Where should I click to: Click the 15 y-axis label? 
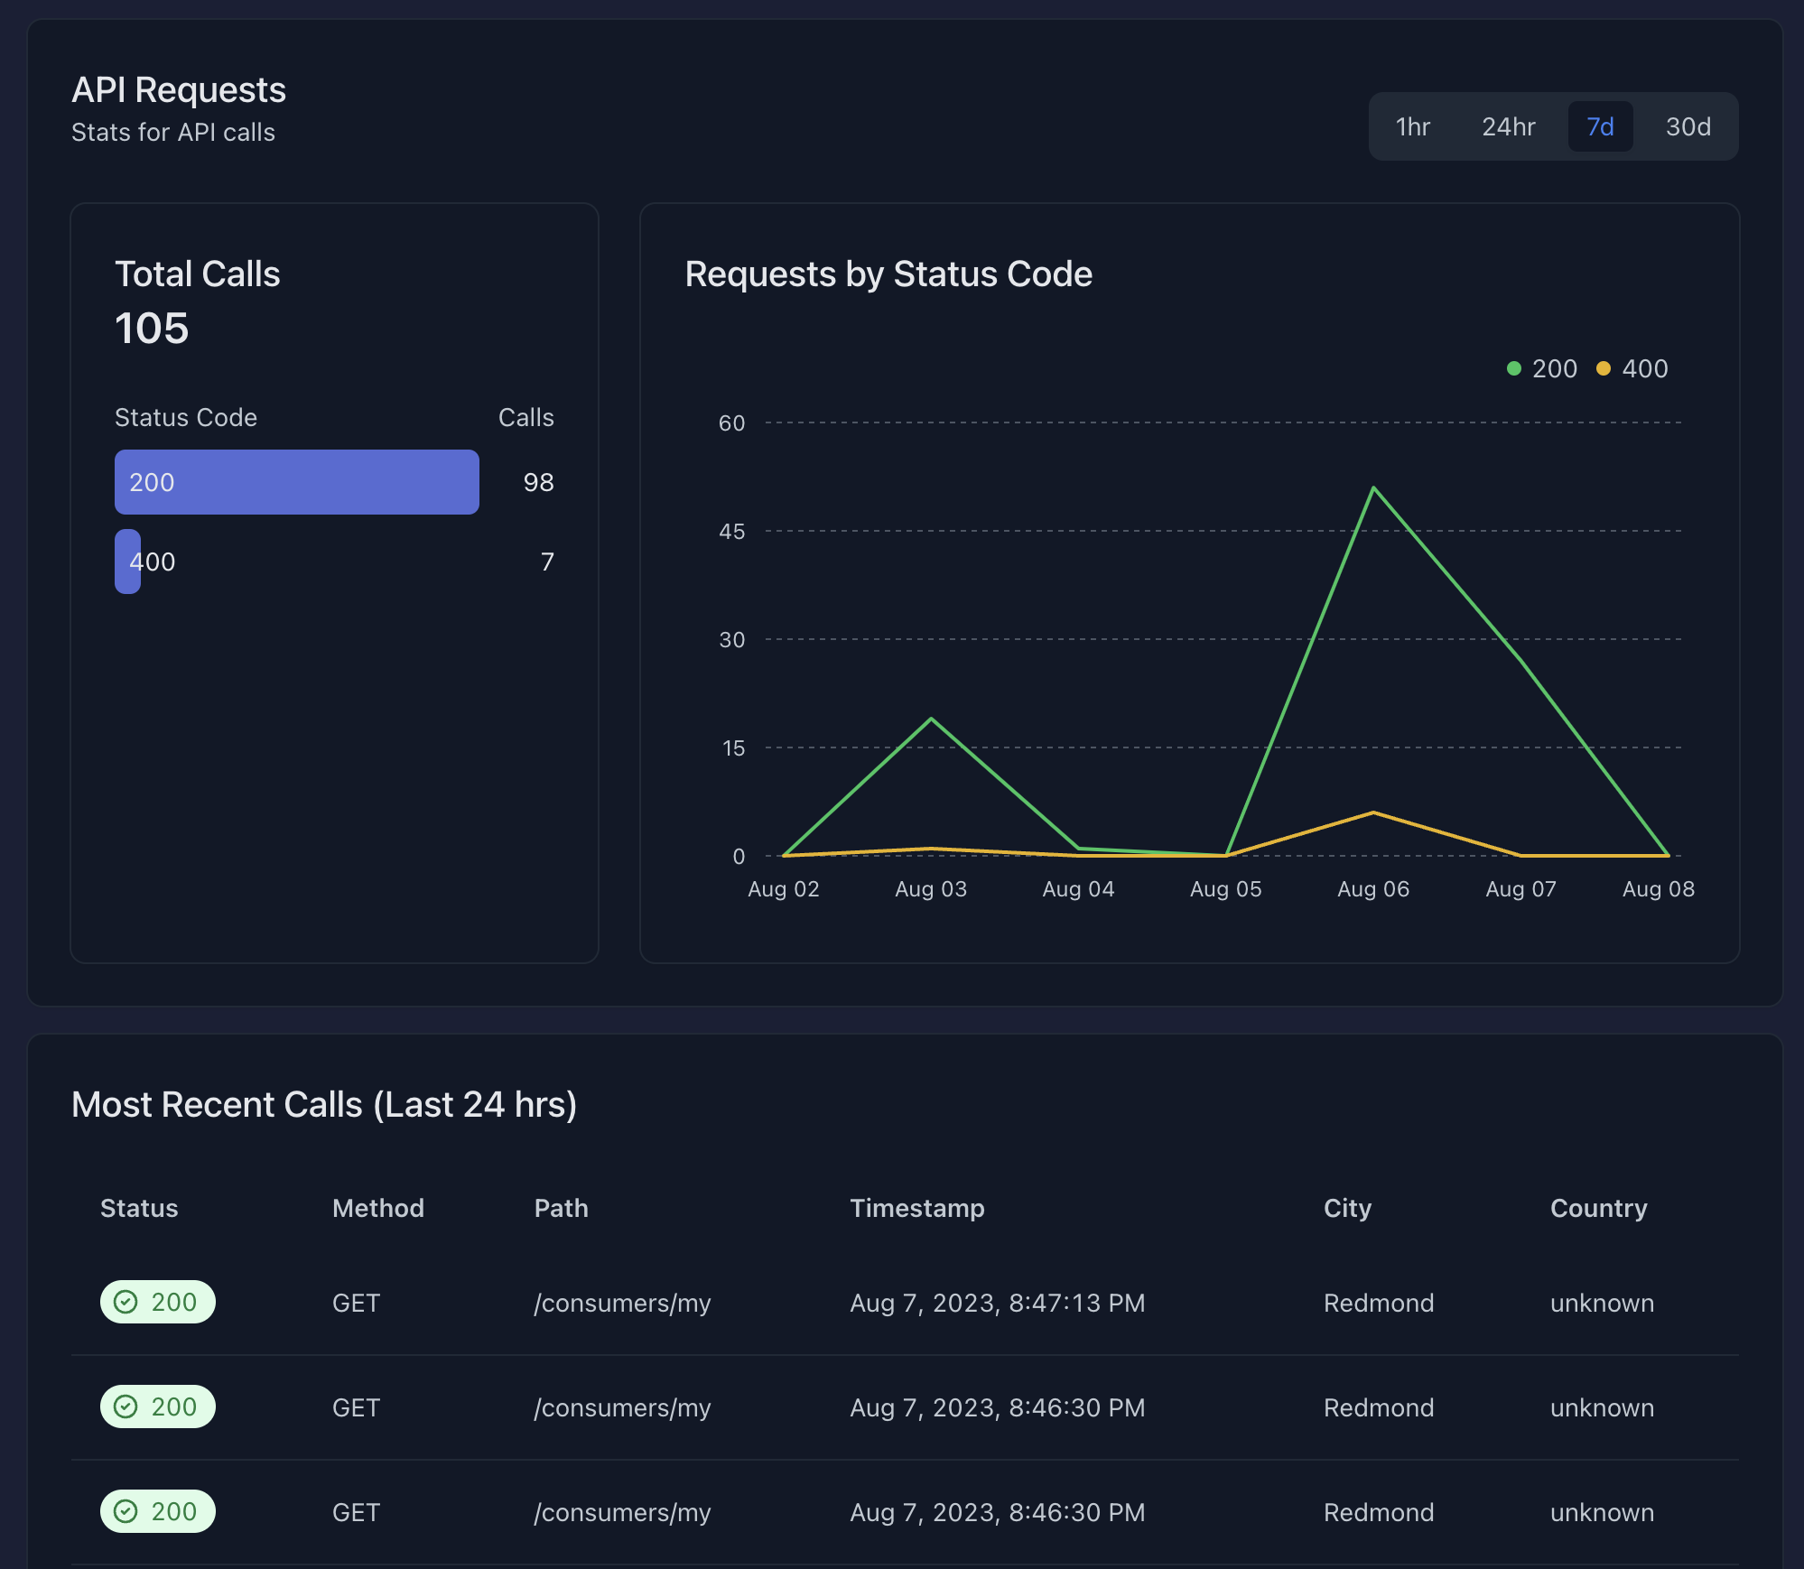coord(734,747)
